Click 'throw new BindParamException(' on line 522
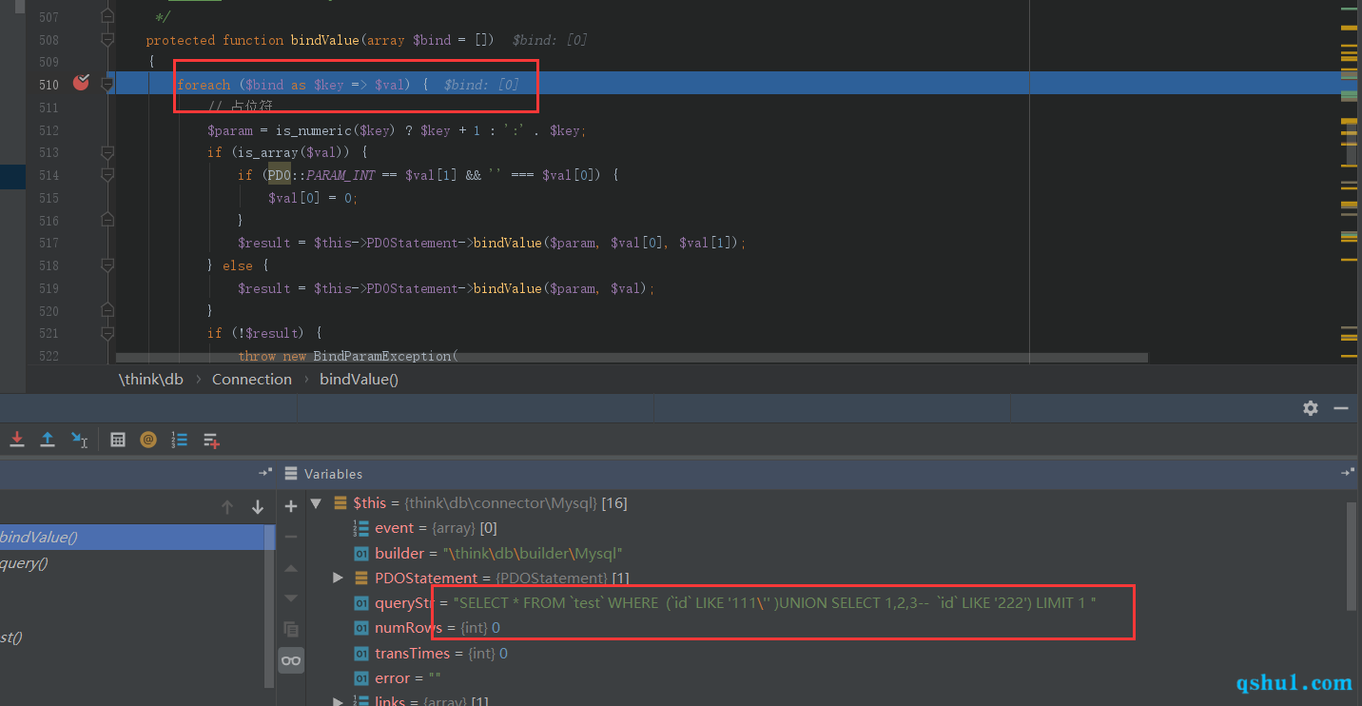 (348, 356)
